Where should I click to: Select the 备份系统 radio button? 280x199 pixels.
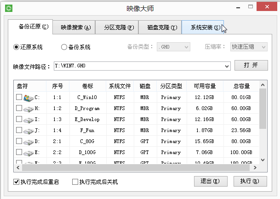(64, 47)
